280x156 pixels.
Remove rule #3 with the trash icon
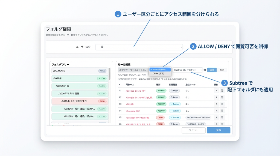(222, 104)
